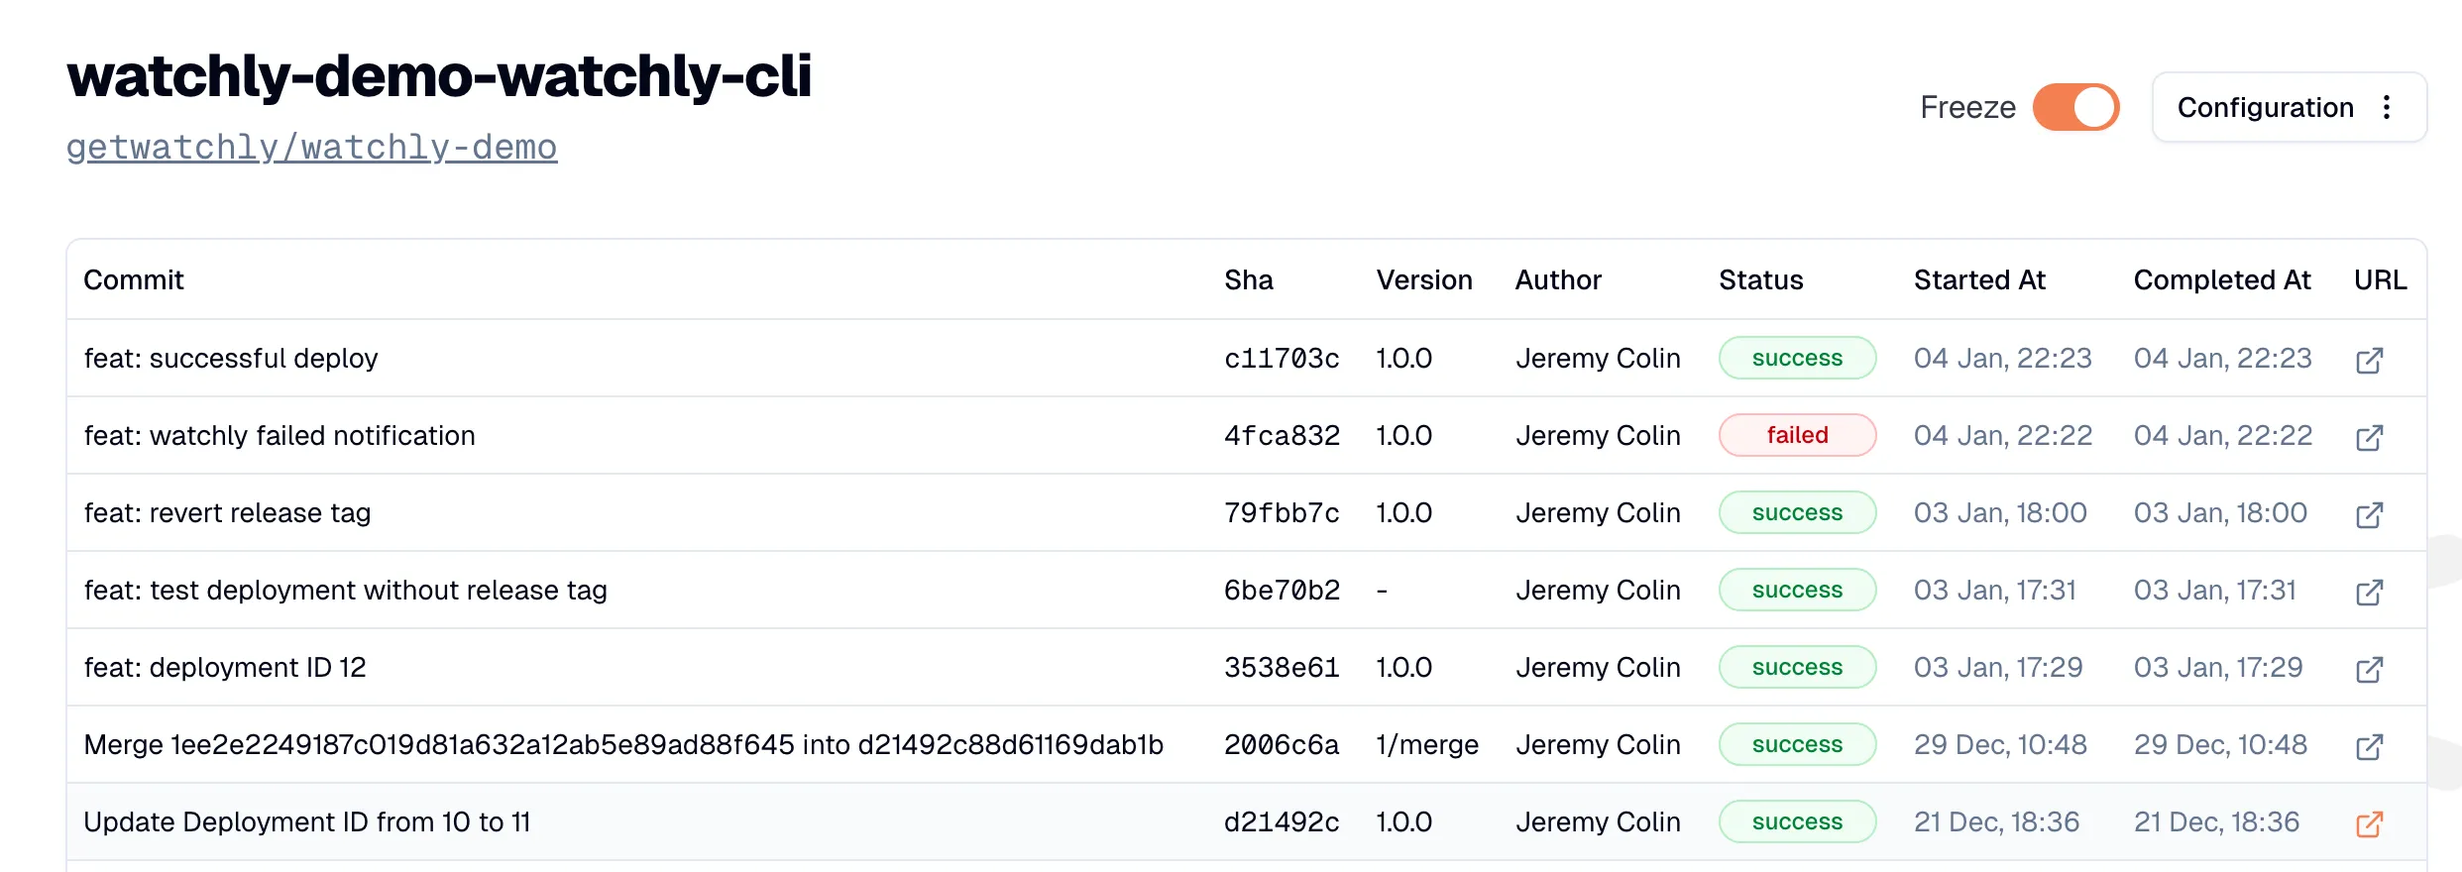The image size is (2462, 872).
Task: Toggle the Freeze switch off
Action: coord(2075,107)
